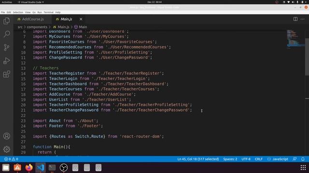The image size is (309, 173).
Task: Click 'function Main(){' on line 28
Action: pos(52,147)
